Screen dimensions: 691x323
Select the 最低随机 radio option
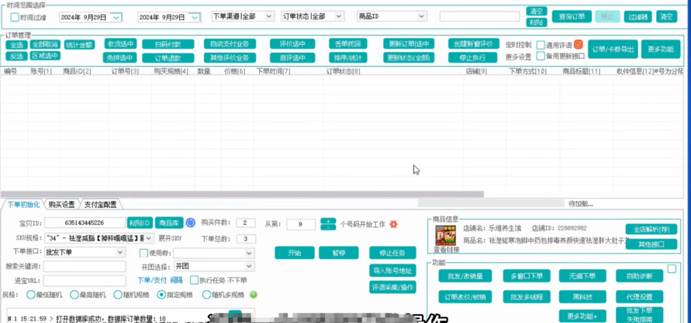31,294
